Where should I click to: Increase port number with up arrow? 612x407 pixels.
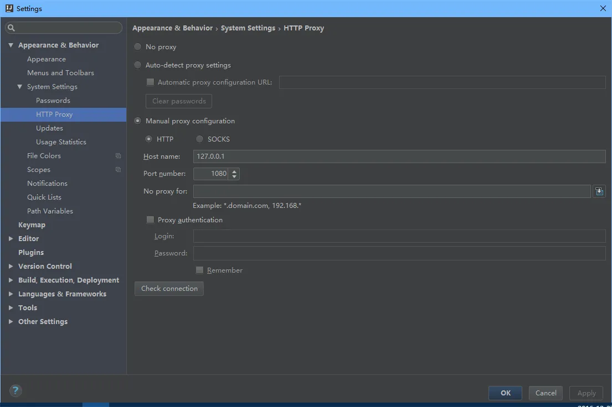click(234, 171)
